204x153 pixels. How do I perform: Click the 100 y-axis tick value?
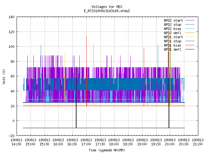[x=11, y=47]
